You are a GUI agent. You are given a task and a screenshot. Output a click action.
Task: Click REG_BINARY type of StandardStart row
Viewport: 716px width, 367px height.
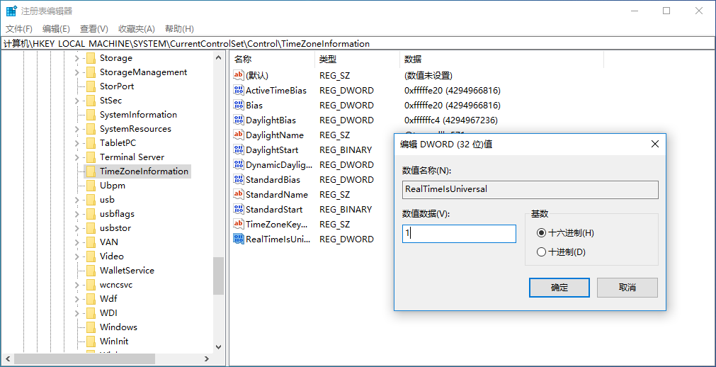(346, 209)
